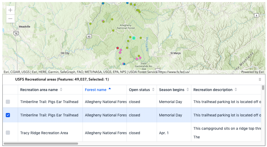Zoom in on the map

click(x=10, y=10)
